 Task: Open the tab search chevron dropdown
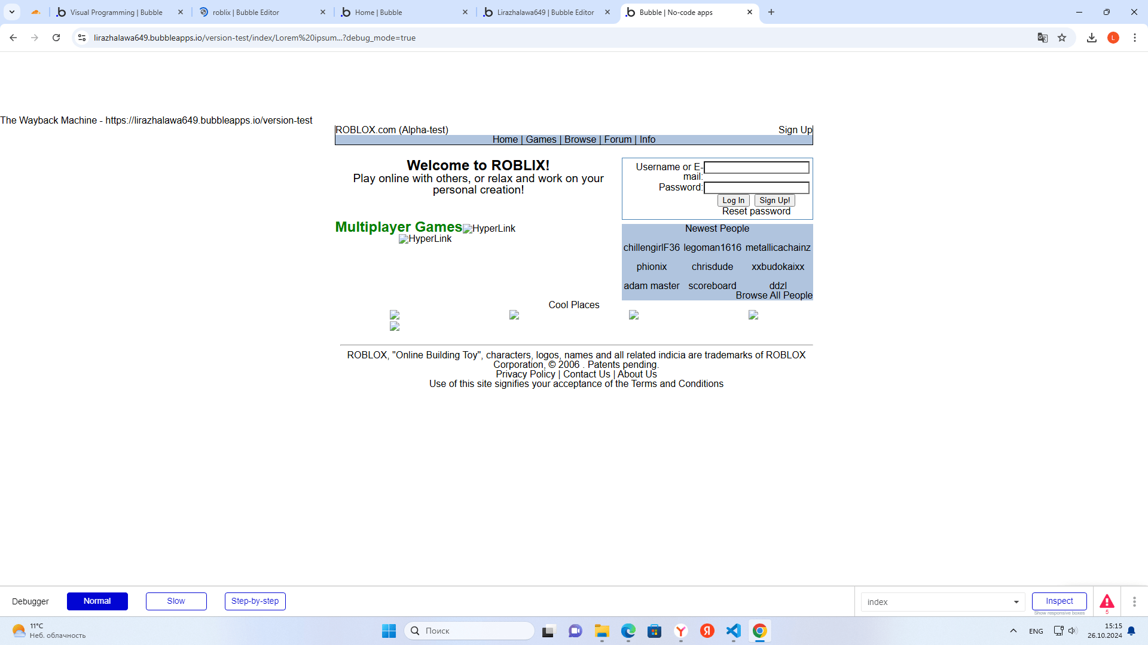click(12, 12)
